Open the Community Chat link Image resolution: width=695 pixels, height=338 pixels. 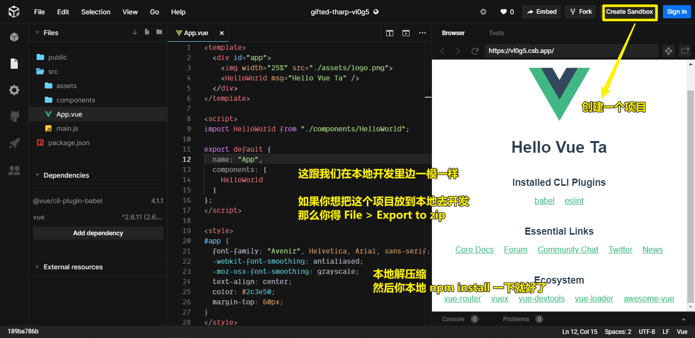click(568, 250)
